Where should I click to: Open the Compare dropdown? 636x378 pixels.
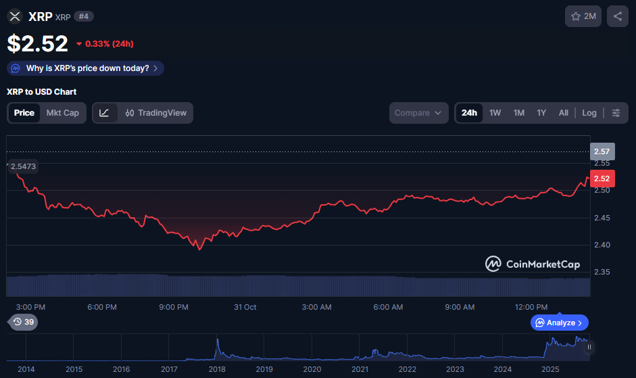coord(418,113)
